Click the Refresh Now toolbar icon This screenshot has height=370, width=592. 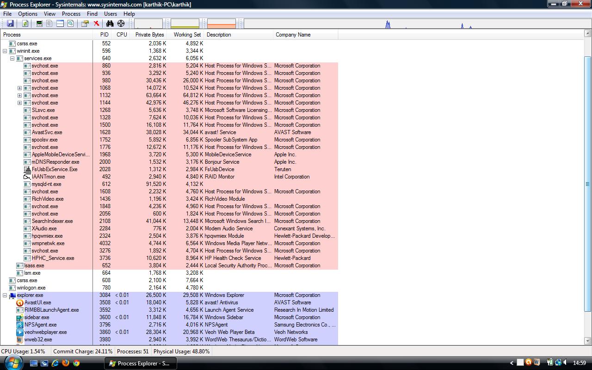25,24
